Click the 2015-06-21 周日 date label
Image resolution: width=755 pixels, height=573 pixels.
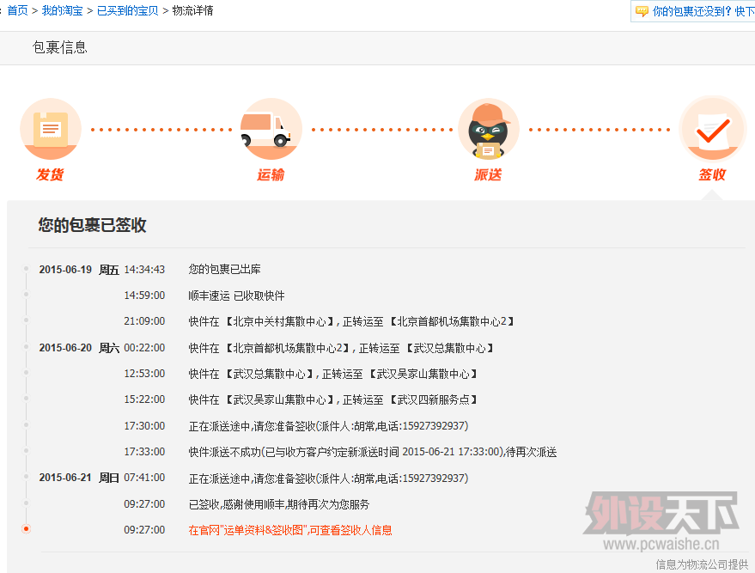[x=79, y=478]
